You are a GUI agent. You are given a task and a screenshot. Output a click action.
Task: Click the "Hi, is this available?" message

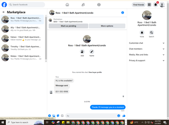(64, 81)
